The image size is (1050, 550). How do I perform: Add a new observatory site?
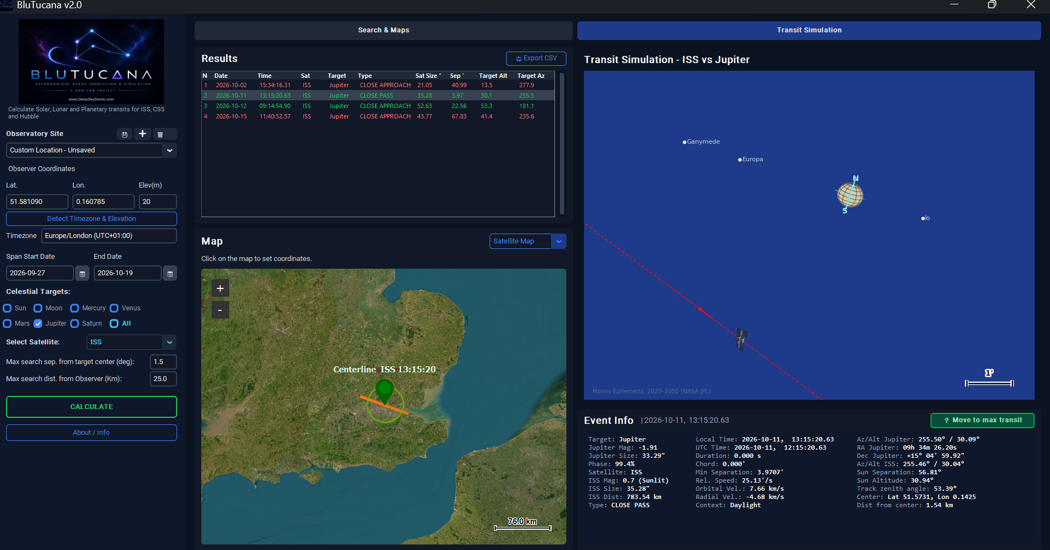click(x=143, y=134)
